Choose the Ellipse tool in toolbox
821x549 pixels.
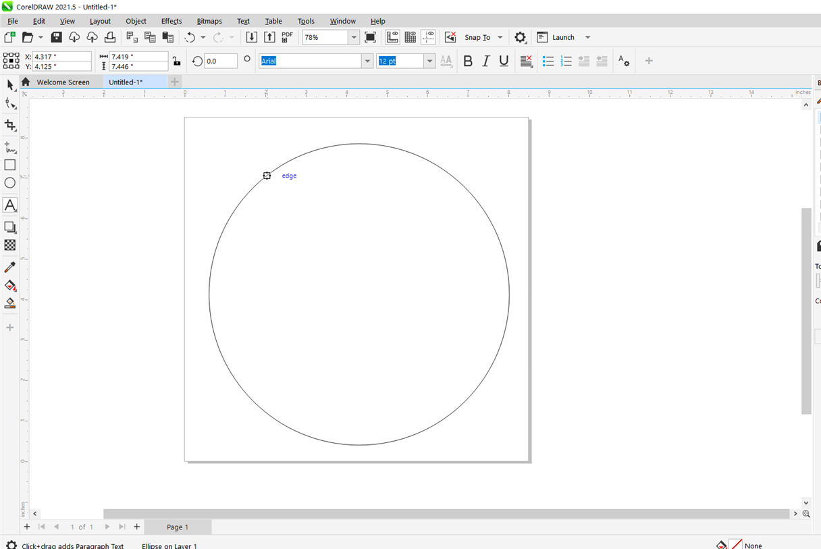tap(10, 183)
